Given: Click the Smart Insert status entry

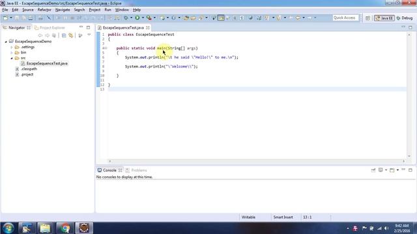Looking at the screenshot, I should coord(283,217).
